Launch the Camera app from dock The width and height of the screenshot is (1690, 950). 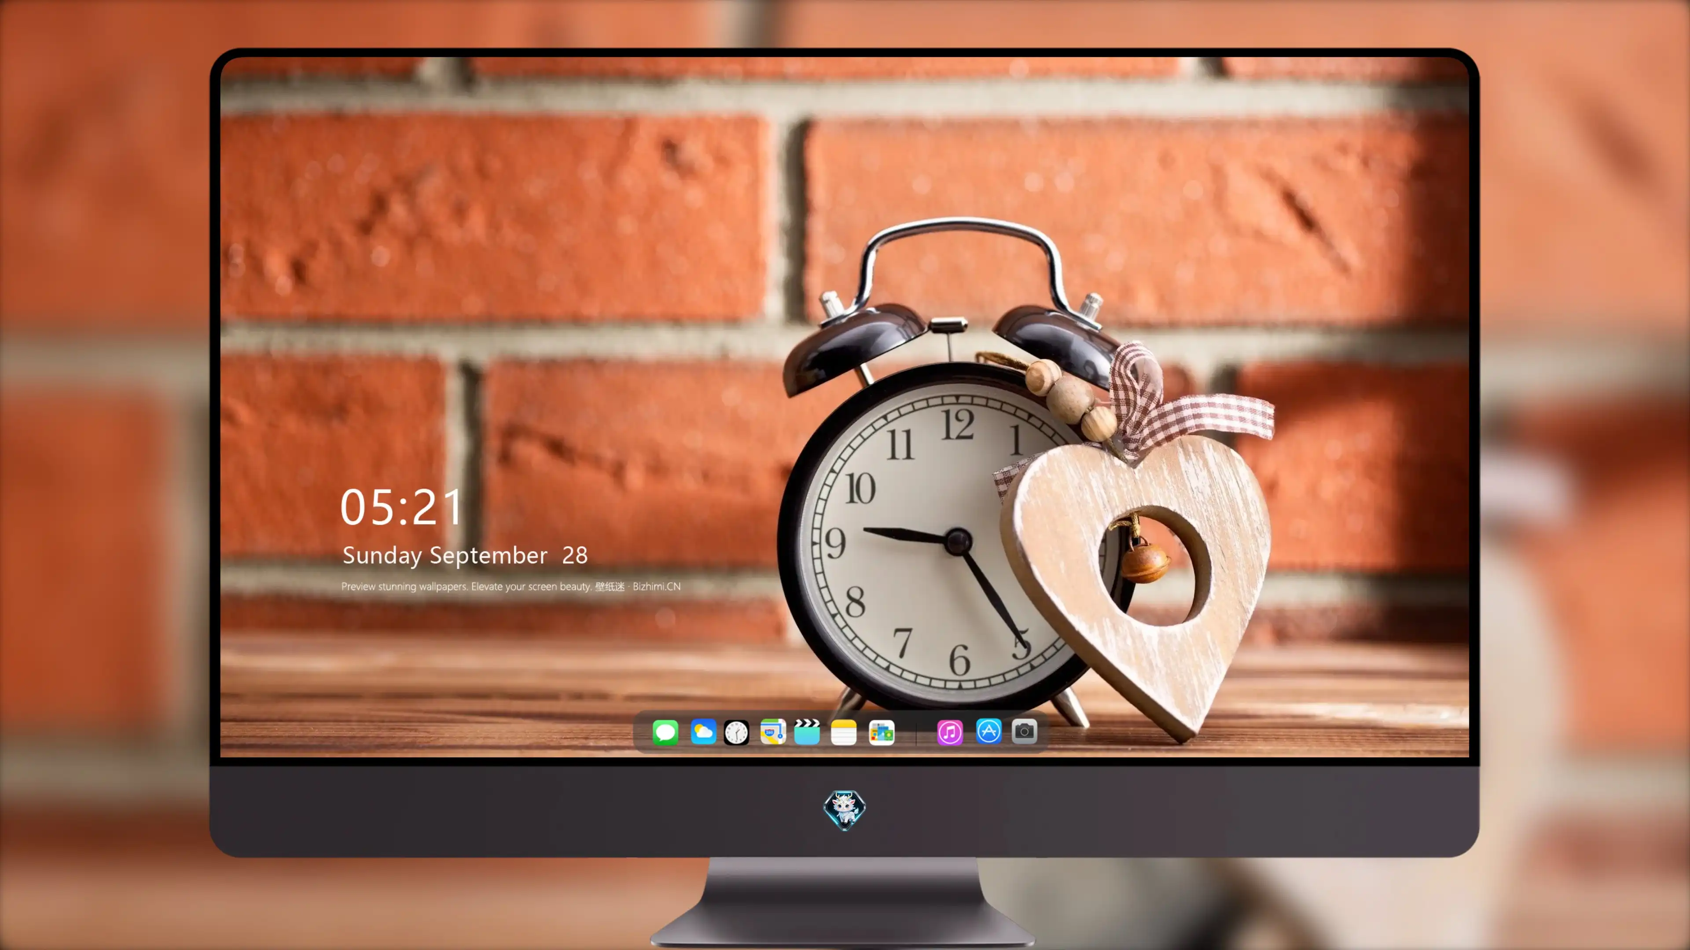(1024, 731)
